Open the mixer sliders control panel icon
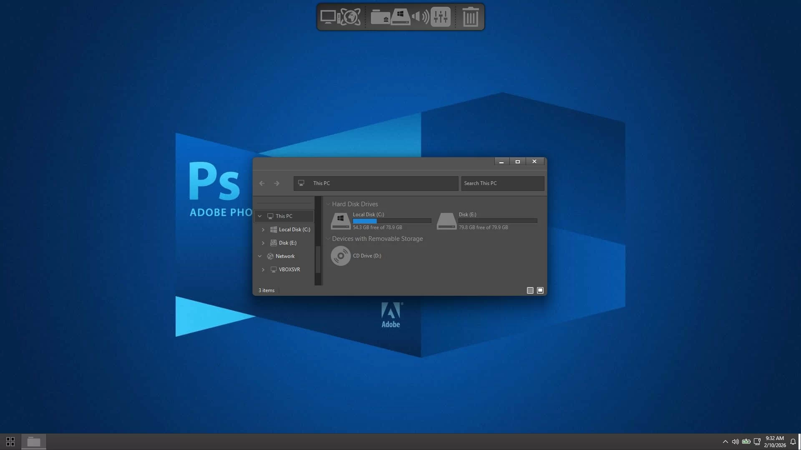 pyautogui.click(x=441, y=17)
